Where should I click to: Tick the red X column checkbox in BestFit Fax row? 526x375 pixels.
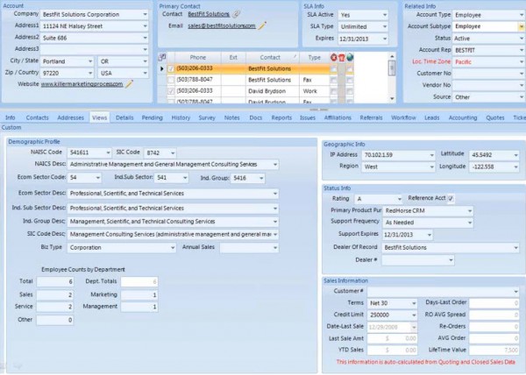(333, 80)
